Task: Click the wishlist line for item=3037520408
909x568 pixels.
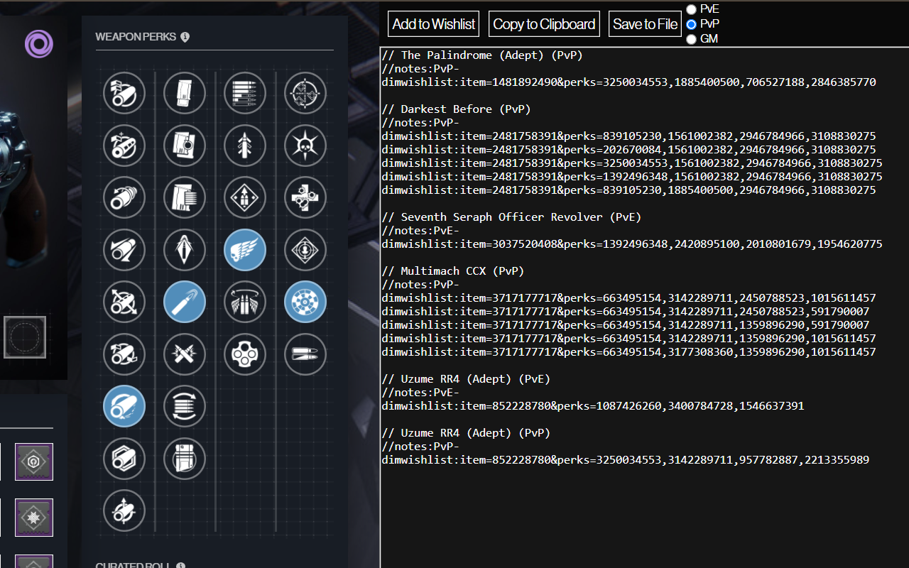Action: (x=632, y=244)
